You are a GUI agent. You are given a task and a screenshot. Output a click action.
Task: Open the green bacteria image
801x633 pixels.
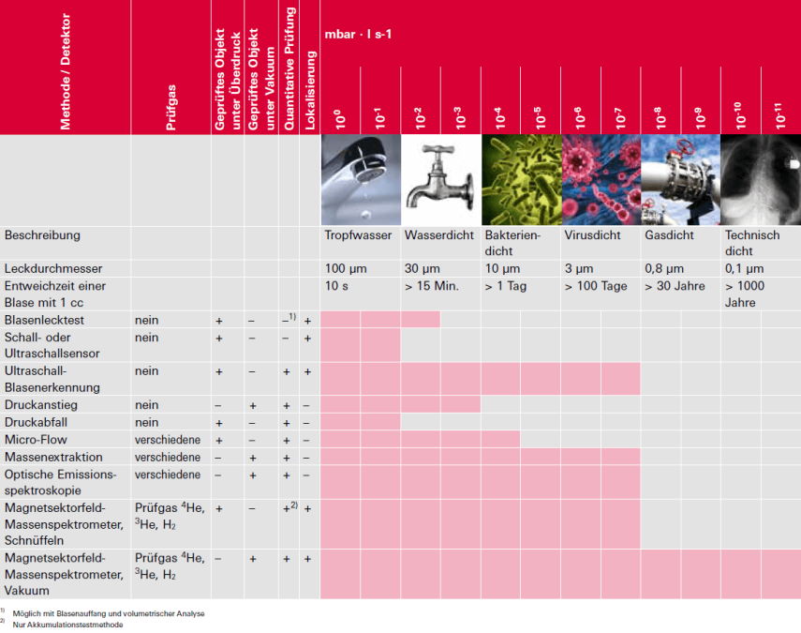pos(522,179)
